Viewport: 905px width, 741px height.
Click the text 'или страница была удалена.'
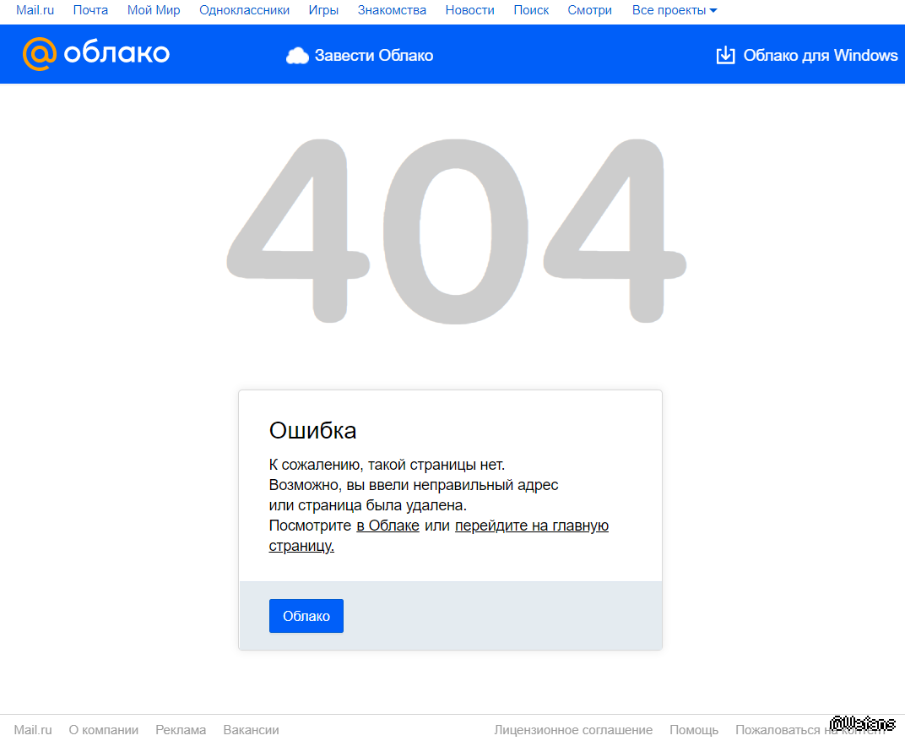pos(368,505)
